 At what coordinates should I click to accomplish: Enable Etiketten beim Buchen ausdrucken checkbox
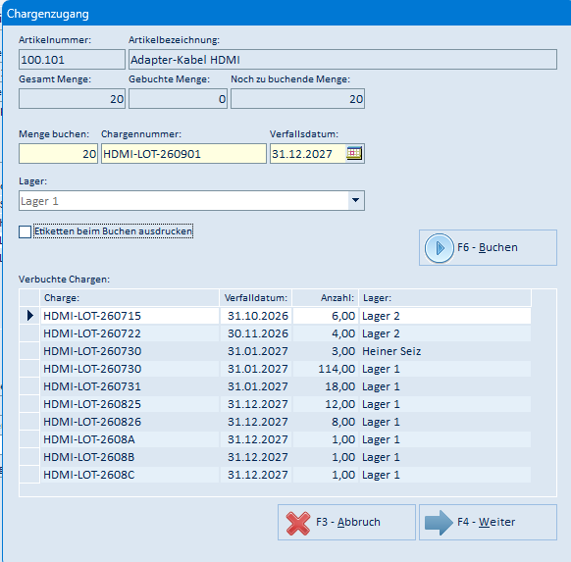[x=25, y=231]
